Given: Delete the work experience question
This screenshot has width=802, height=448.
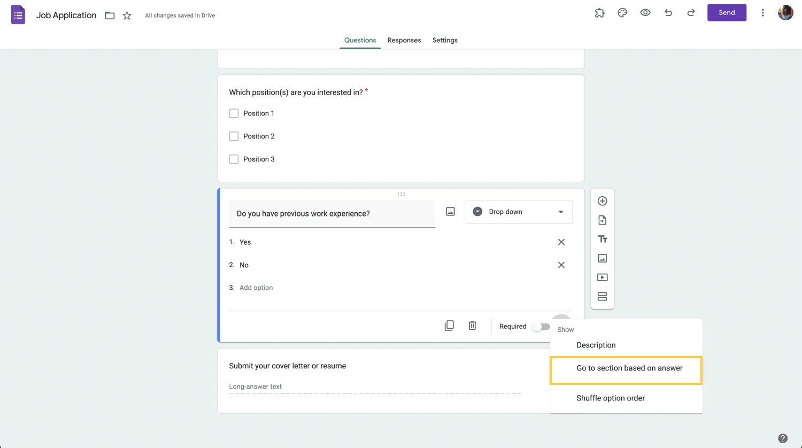Looking at the screenshot, I should 472,326.
